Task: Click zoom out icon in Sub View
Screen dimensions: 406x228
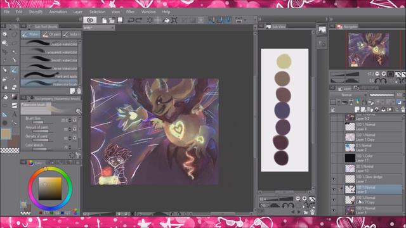Action: (298, 198)
